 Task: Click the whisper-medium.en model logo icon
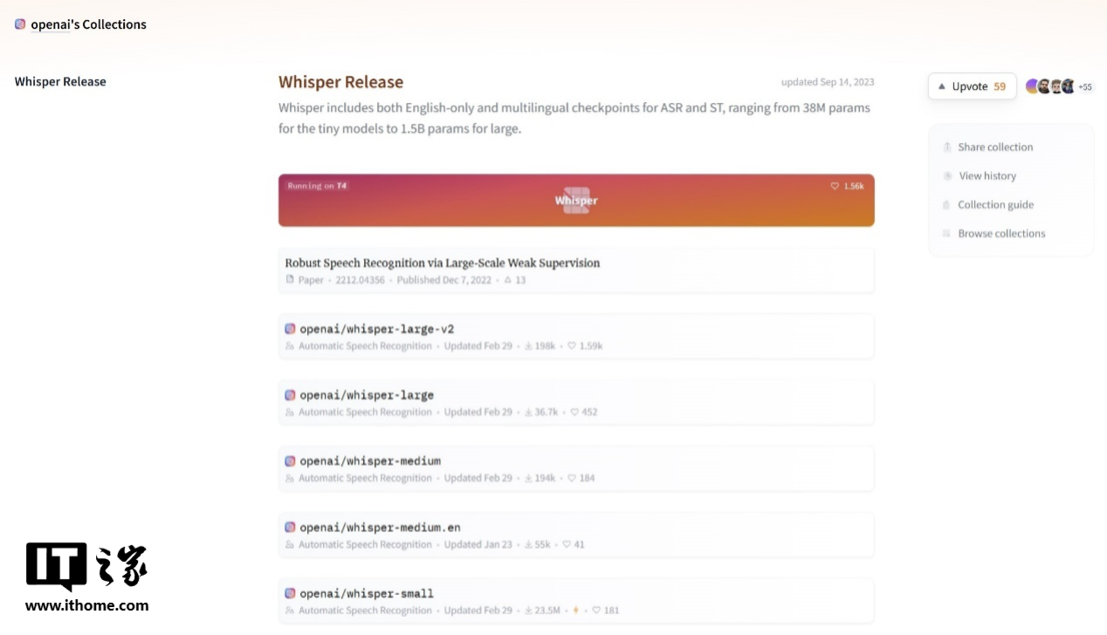(x=290, y=527)
